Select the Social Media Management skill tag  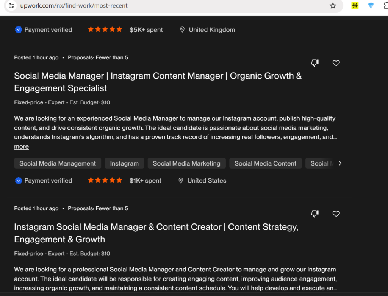[x=58, y=163]
